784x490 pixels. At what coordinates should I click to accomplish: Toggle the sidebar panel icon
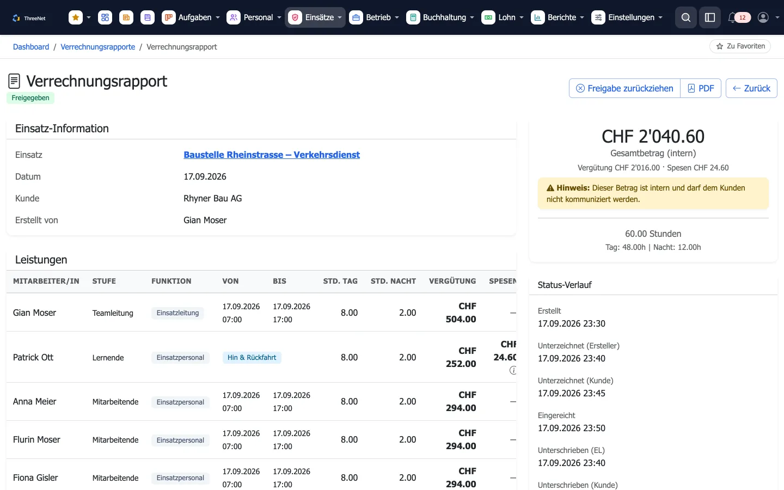pos(710,17)
